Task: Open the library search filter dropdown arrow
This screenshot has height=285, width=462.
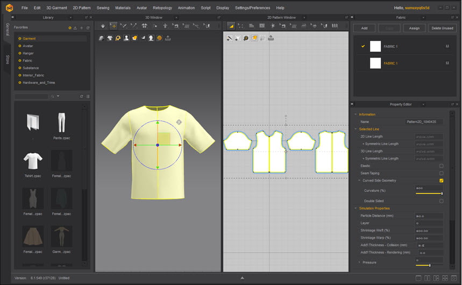Action: (58, 96)
